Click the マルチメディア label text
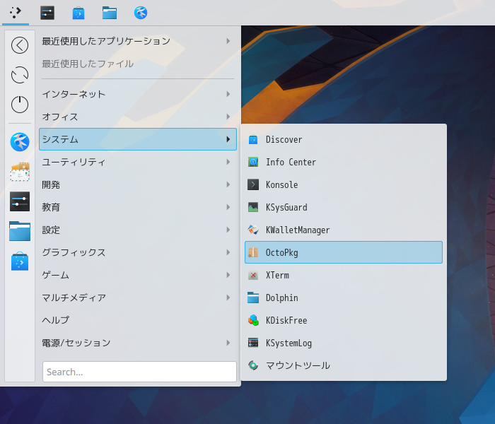The width and height of the screenshot is (495, 424). pyautogui.click(x=74, y=298)
